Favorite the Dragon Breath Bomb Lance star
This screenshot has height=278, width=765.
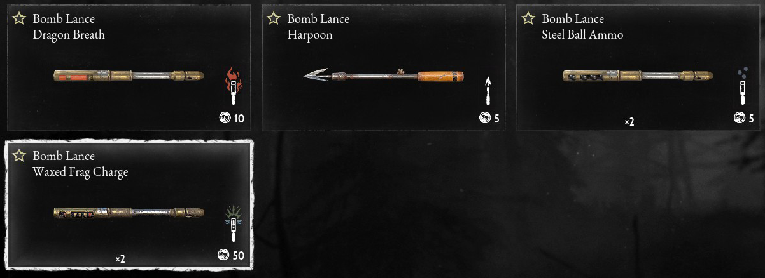point(19,18)
